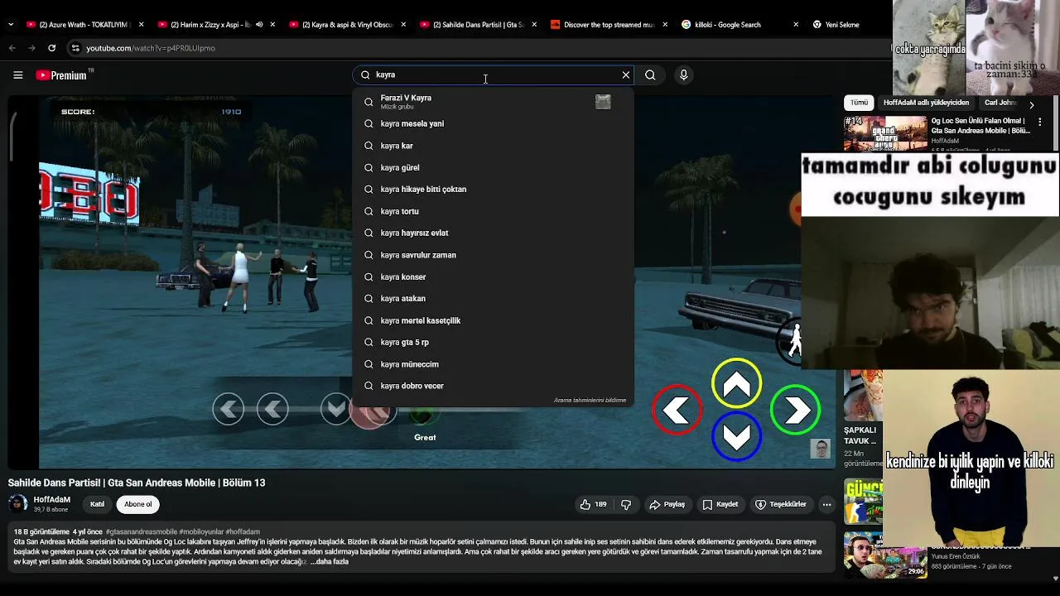Click the Paylaş share button
Screen dimensions: 1060x596
[x=667, y=504]
